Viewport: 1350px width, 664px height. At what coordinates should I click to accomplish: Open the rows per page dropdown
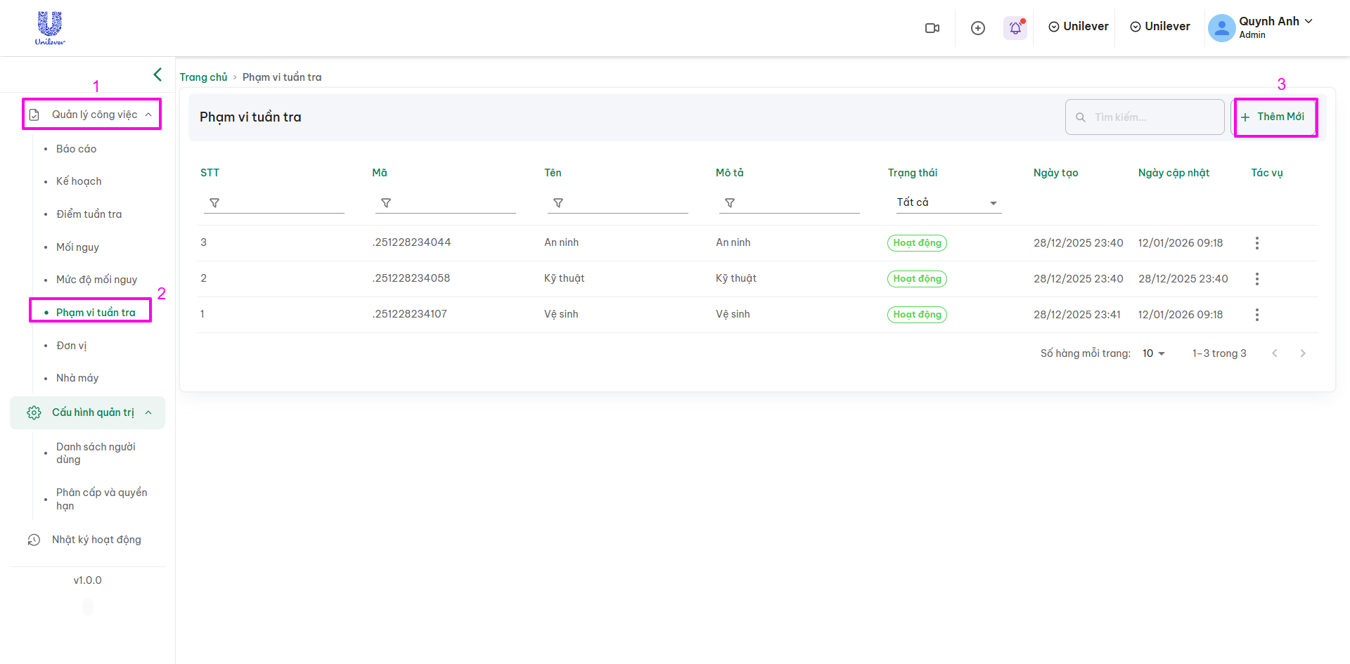point(1153,353)
